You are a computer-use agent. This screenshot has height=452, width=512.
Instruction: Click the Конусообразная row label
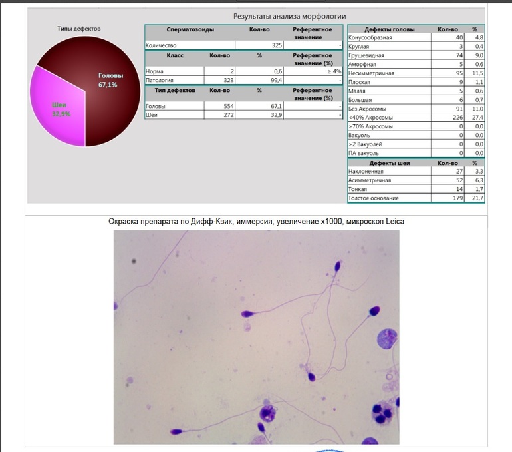(x=370, y=38)
